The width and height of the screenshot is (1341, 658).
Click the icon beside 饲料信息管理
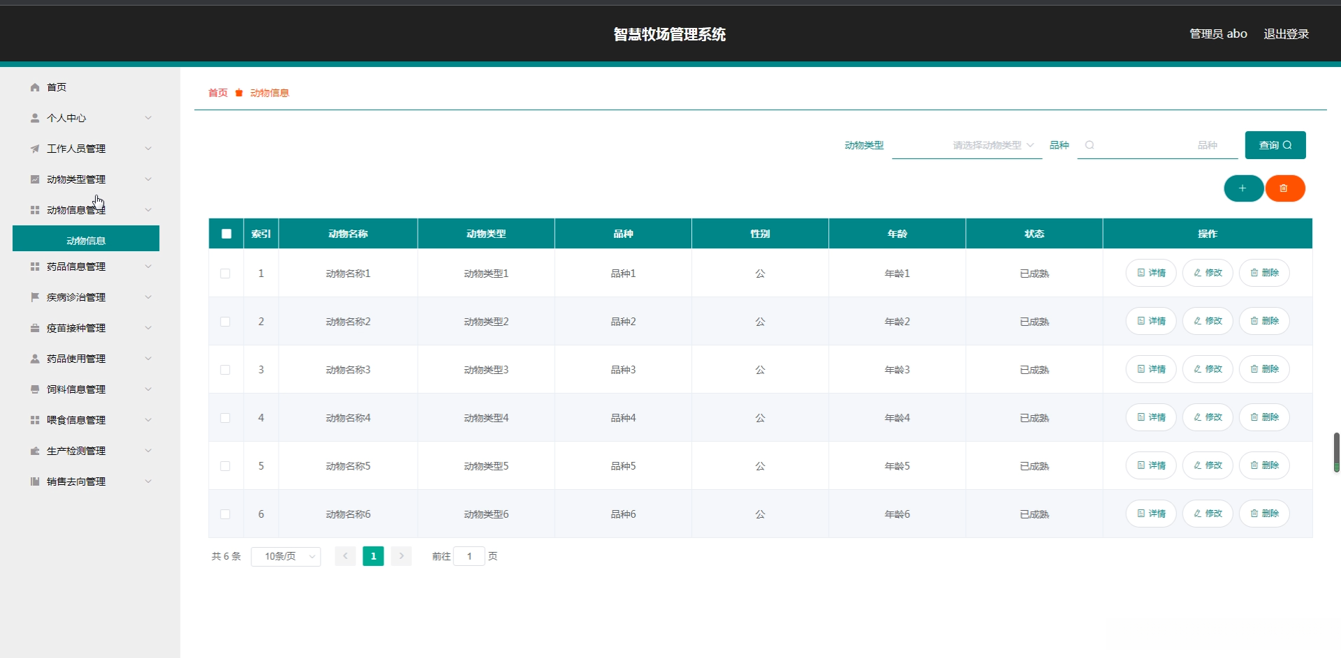[35, 389]
